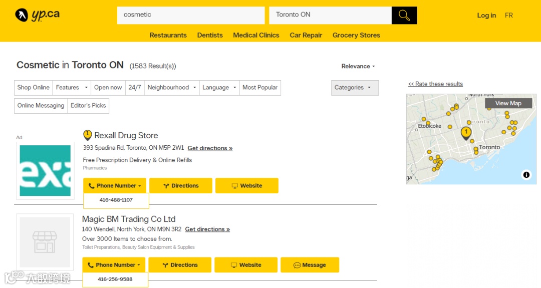Switch language to FR
This screenshot has height=288, width=541.
click(509, 15)
